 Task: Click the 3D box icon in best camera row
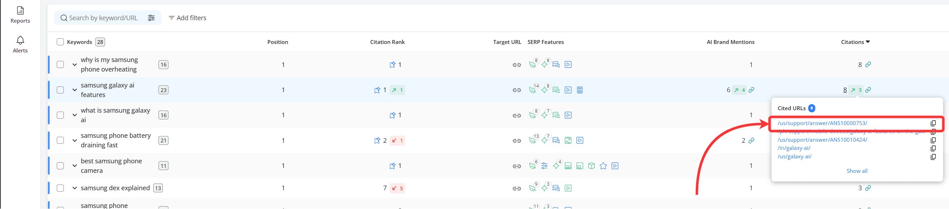[591, 166]
